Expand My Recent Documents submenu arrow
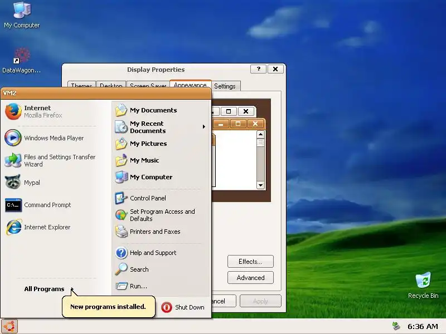Image resolution: width=446 pixels, height=334 pixels. [x=203, y=127]
